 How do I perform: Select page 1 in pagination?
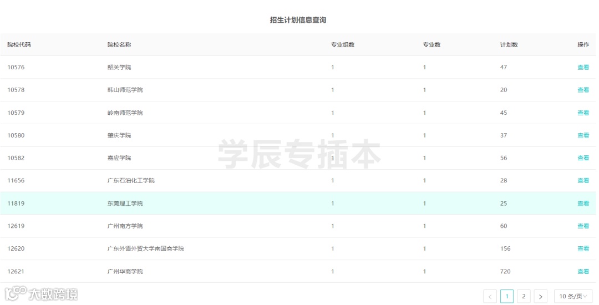507,296
